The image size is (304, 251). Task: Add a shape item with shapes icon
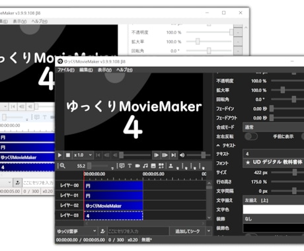[161, 166]
